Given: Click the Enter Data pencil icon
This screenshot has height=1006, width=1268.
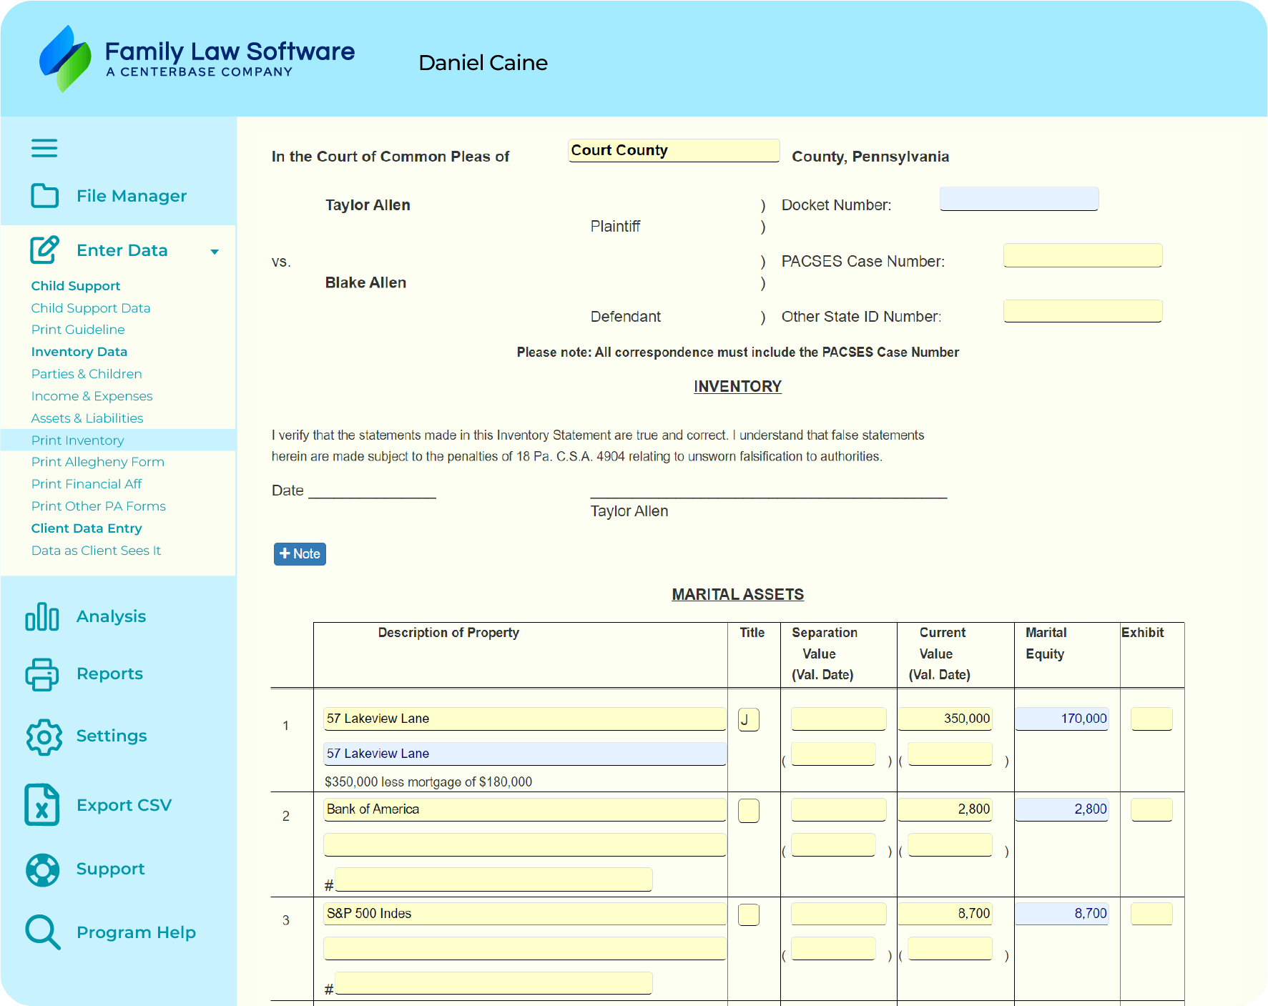Looking at the screenshot, I should (x=44, y=250).
